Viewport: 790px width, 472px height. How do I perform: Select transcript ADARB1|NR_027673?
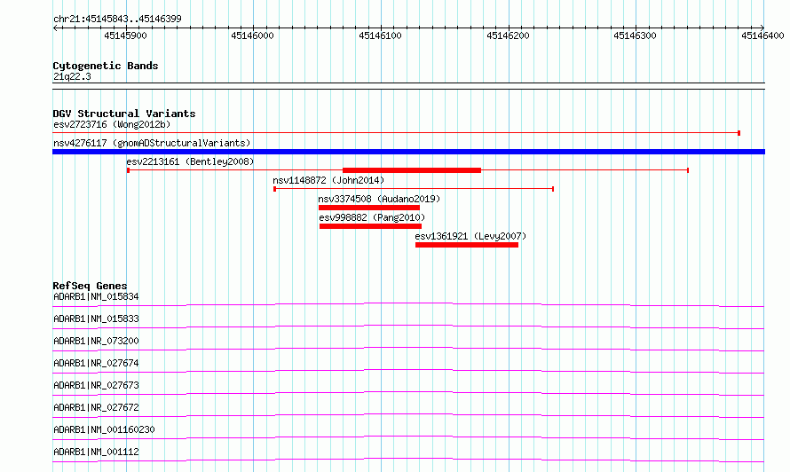(x=96, y=385)
